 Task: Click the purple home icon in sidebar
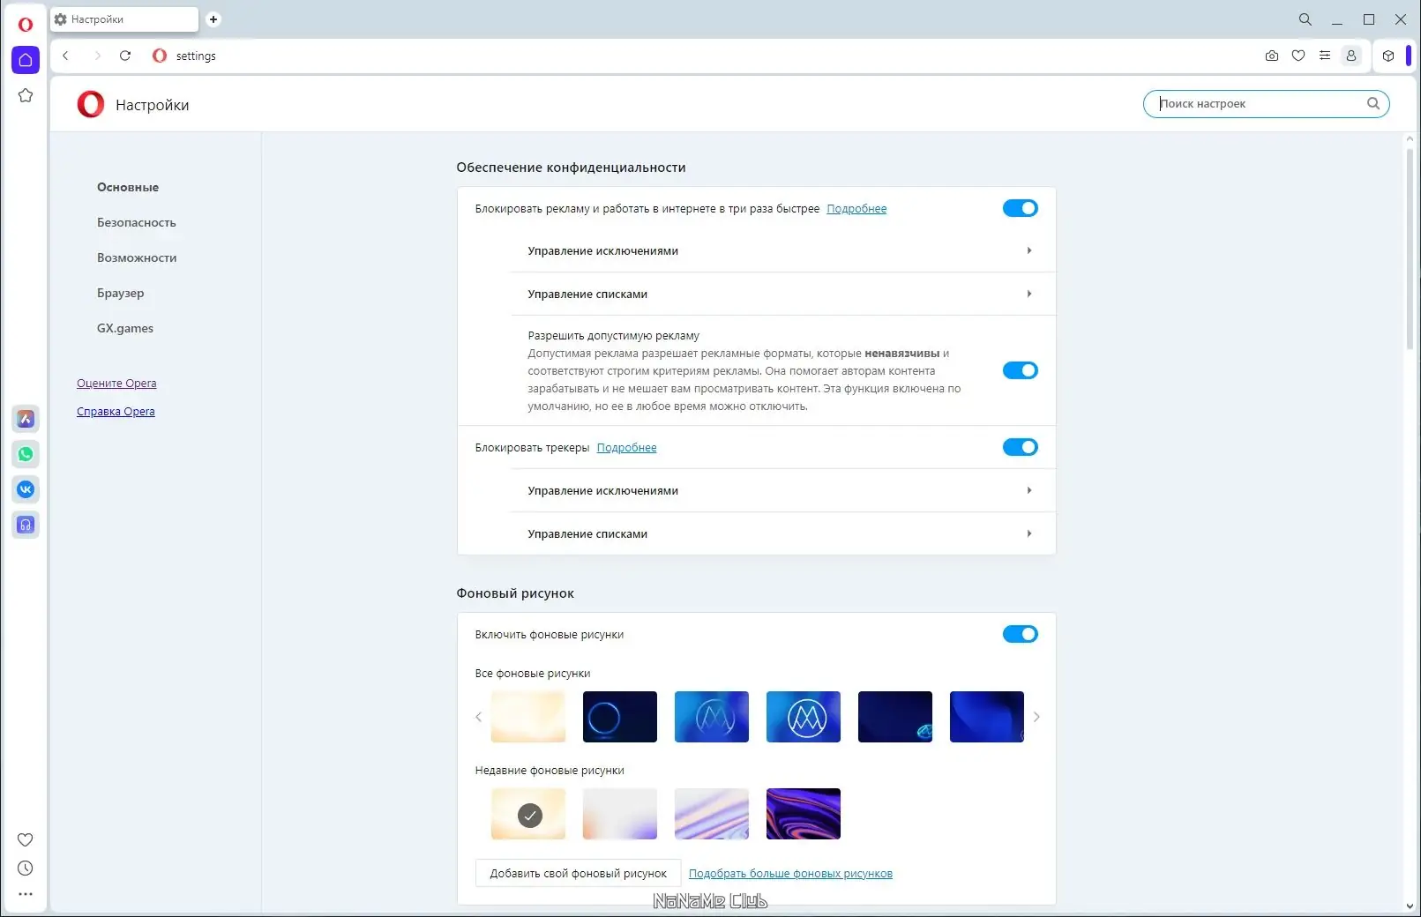point(26,60)
